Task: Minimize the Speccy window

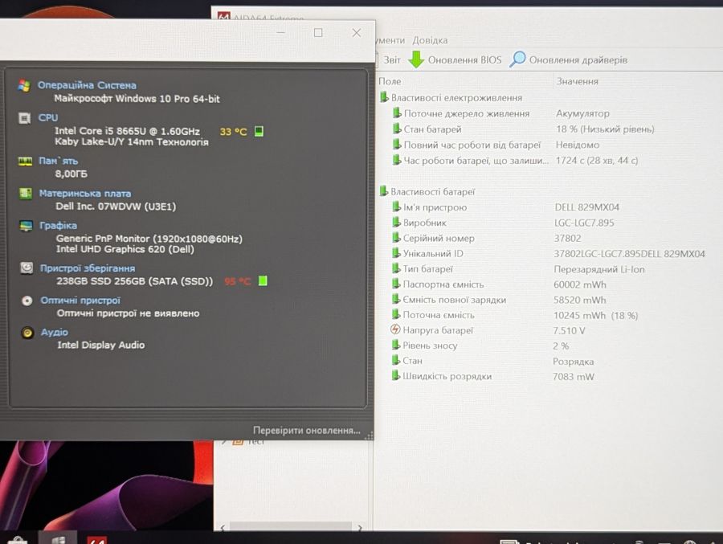Action: click(281, 32)
